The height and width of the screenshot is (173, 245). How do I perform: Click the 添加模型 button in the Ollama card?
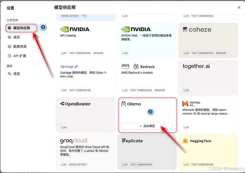pyautogui.click(x=147, y=126)
